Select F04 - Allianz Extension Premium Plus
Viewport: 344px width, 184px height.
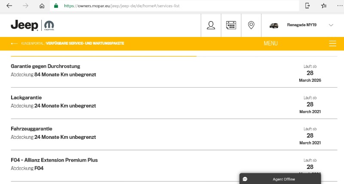tap(54, 160)
